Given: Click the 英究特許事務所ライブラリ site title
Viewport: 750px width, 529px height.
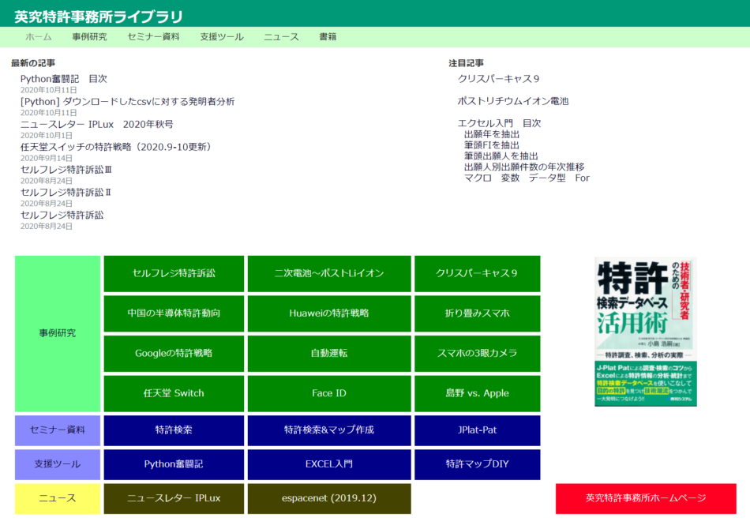Looking at the screenshot, I should click(99, 17).
